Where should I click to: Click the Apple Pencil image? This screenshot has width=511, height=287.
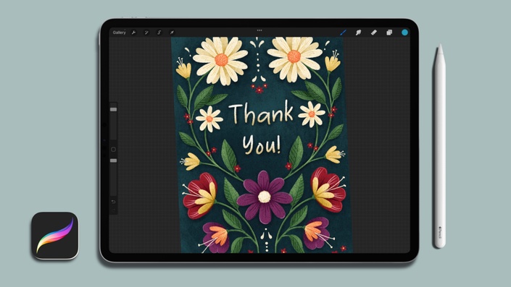440,146
